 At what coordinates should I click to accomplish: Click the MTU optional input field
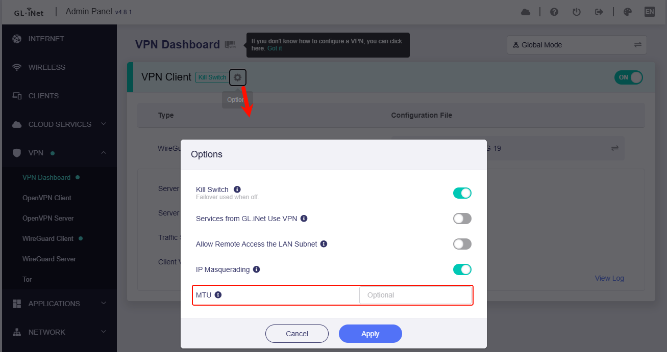[415, 295]
